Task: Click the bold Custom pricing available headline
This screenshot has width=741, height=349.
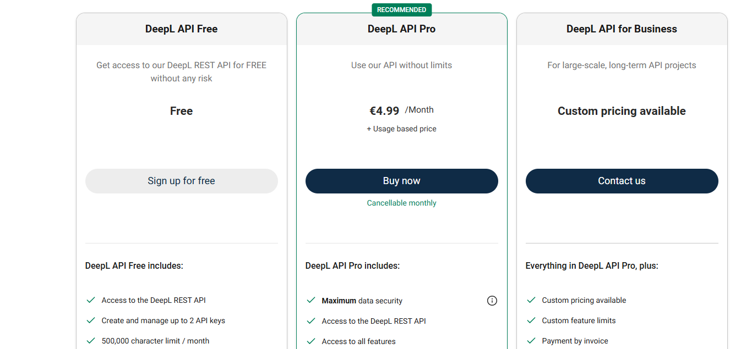Action: [x=622, y=111]
